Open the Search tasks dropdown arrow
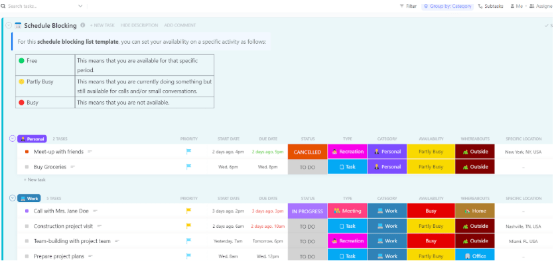Screen dimensions: 556x265 pos(80,6)
